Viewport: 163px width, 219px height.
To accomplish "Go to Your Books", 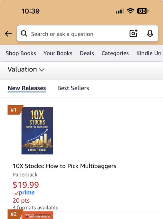I will point(58,53).
